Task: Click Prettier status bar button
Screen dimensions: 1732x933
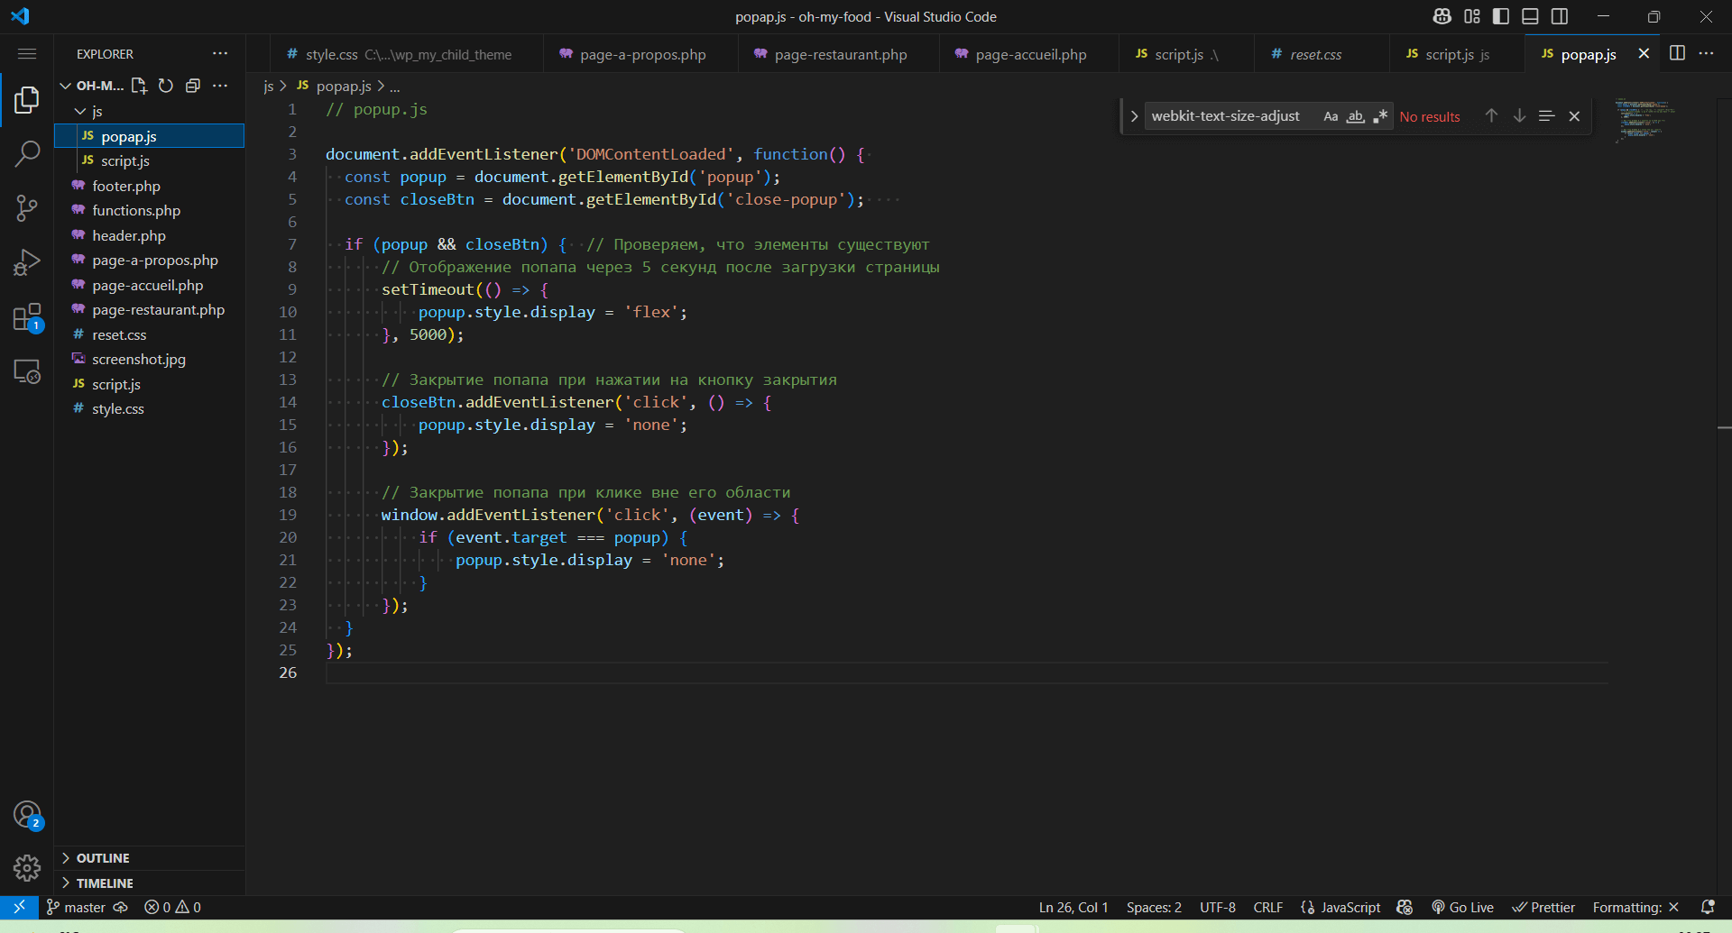Action: point(1543,907)
